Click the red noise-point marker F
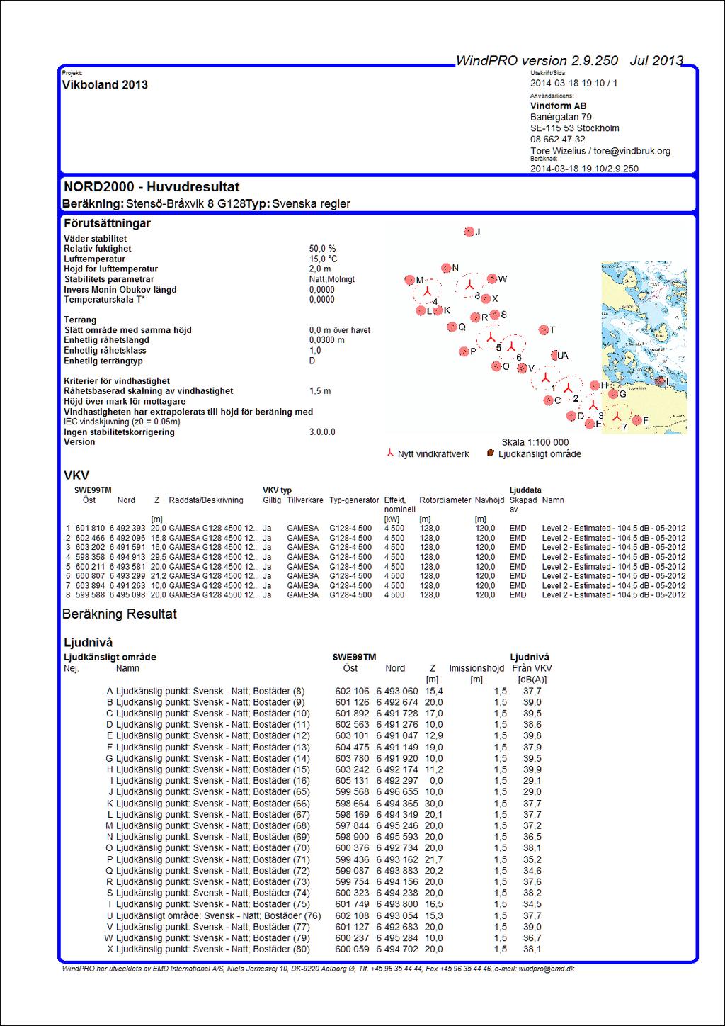Screen dimensions: 725x1026 [x=636, y=420]
